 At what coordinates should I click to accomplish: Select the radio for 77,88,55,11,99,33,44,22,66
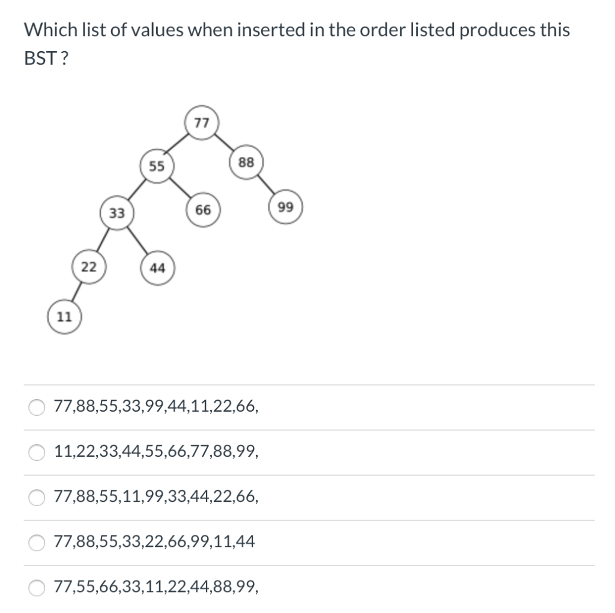pos(36,496)
